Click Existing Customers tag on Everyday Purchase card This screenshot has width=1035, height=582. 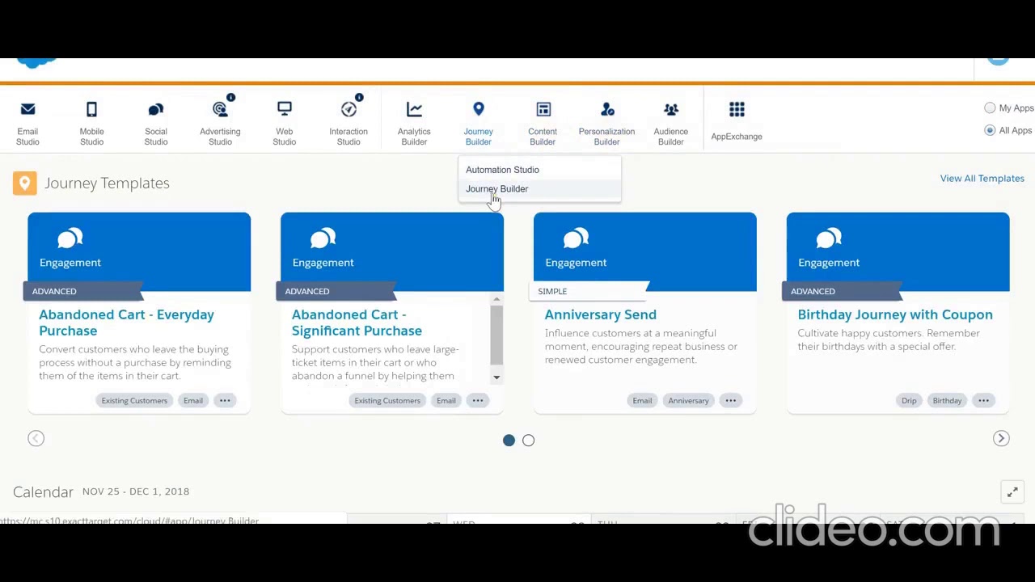pos(134,400)
